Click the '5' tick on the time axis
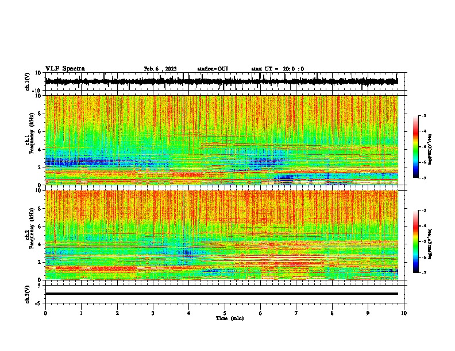 pyautogui.click(x=225, y=313)
